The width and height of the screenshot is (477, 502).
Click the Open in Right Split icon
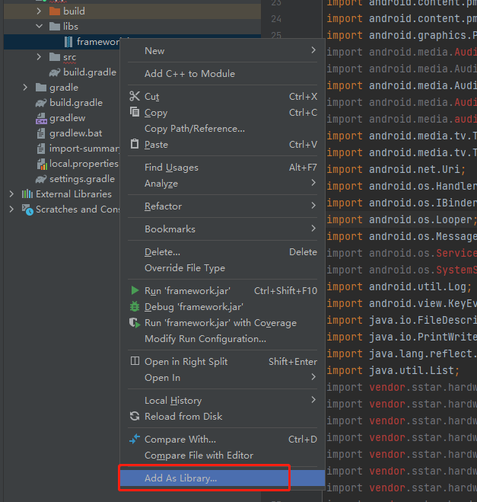pyautogui.click(x=135, y=361)
